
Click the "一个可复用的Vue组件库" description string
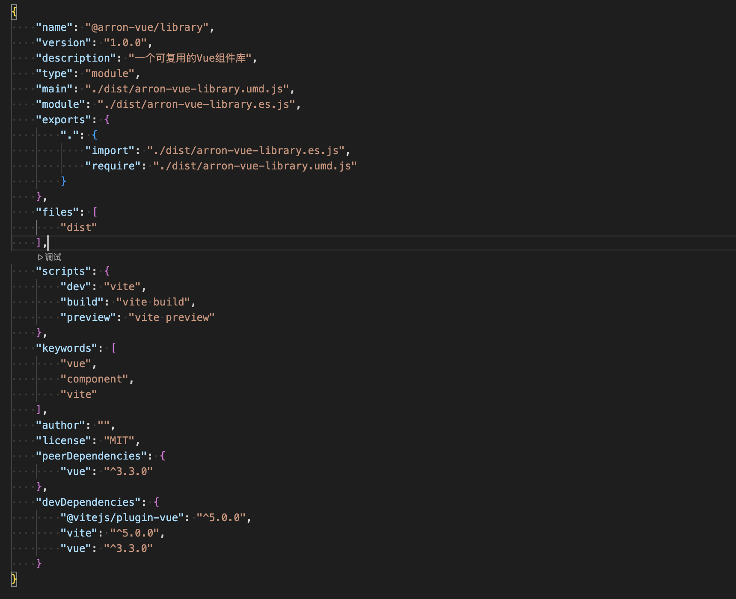tap(190, 58)
